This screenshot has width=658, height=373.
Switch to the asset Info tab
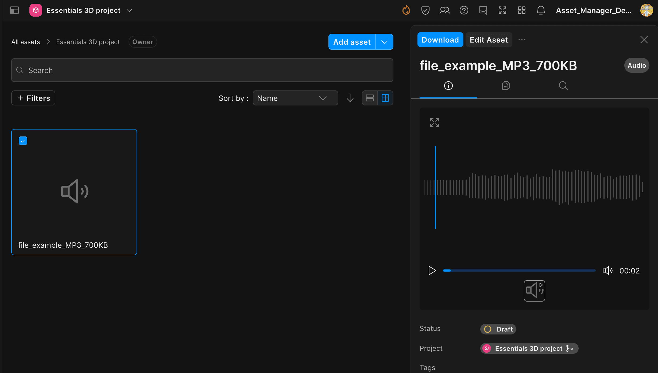[x=448, y=86]
